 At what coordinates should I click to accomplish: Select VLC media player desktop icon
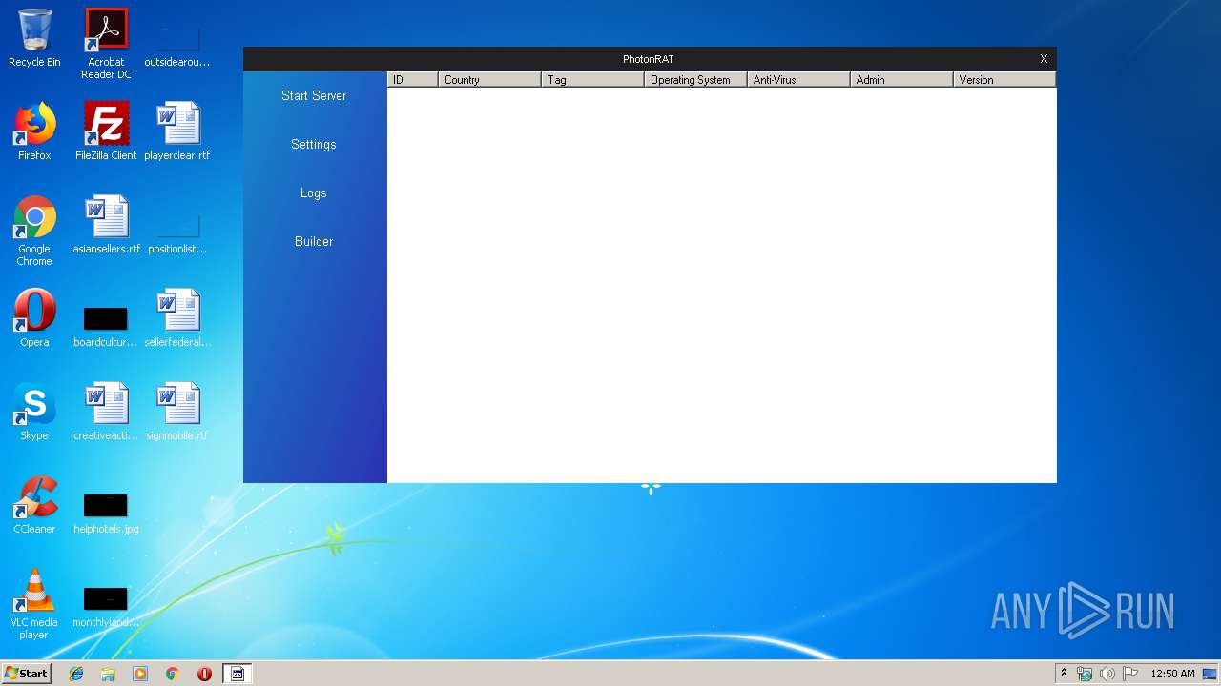[34, 604]
